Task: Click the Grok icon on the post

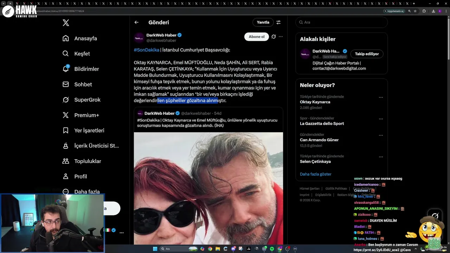Action: click(274, 37)
